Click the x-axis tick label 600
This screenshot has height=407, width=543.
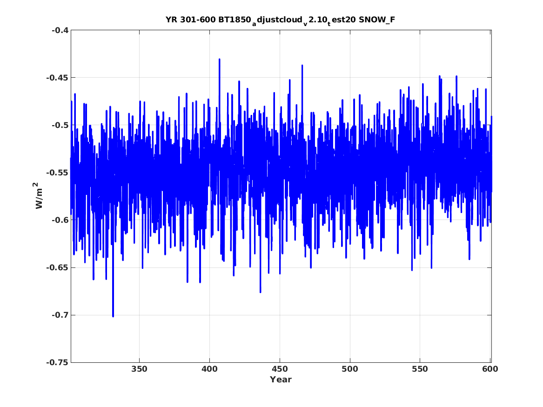click(490, 369)
